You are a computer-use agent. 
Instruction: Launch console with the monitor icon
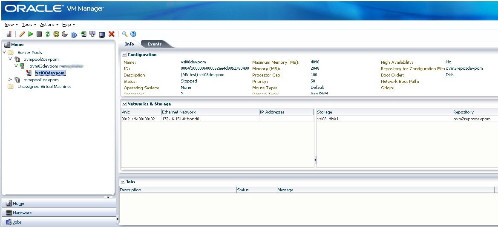[x=102, y=34]
